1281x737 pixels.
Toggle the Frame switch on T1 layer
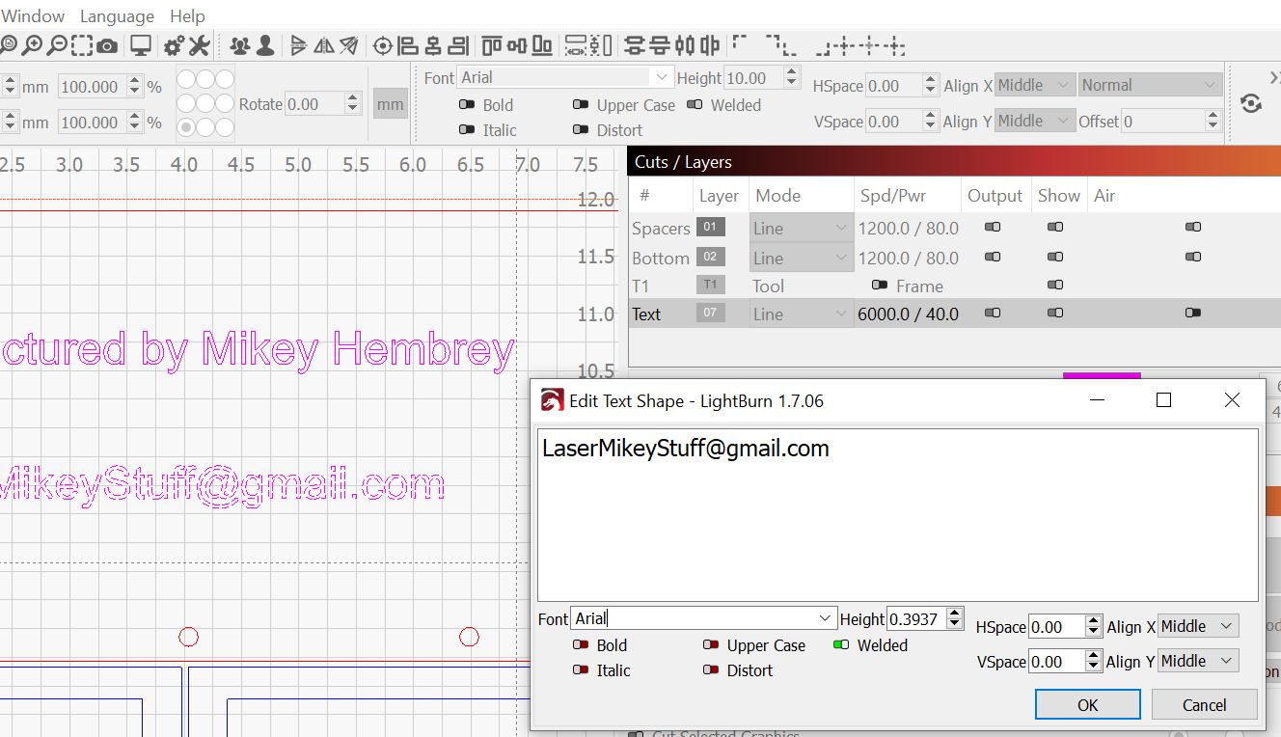[x=880, y=286]
